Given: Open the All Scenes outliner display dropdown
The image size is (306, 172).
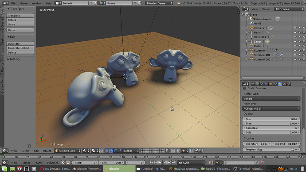Looking at the screenshot, I should (x=289, y=9).
